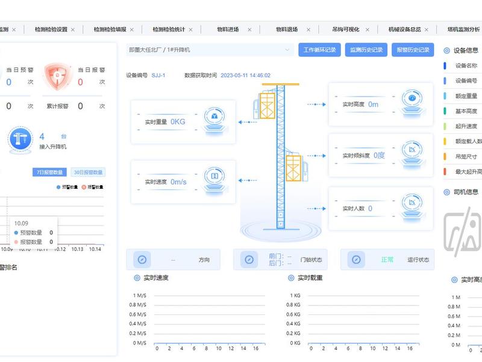Screen dimensions: 482x362
Task: Click the broken driver photo placeholder
Action: pyautogui.click(x=462, y=232)
